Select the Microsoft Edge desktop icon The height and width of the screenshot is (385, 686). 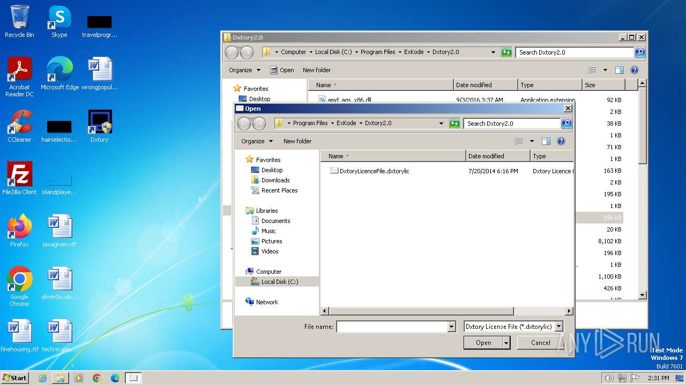coord(59,74)
